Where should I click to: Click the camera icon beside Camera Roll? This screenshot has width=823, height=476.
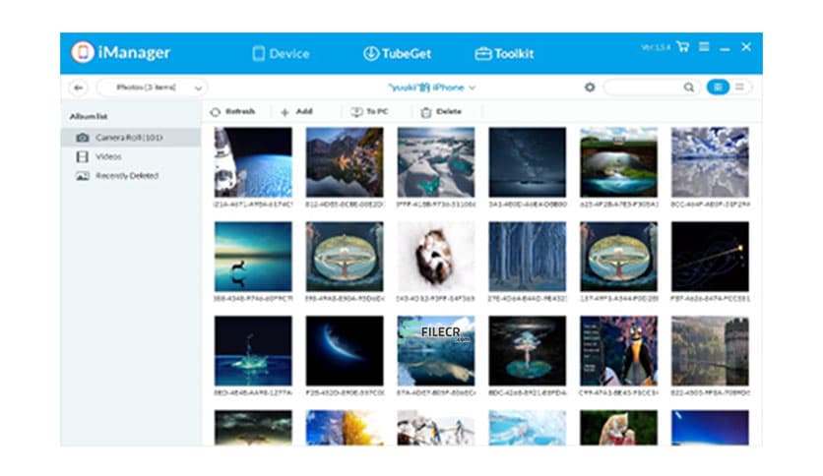pos(83,138)
